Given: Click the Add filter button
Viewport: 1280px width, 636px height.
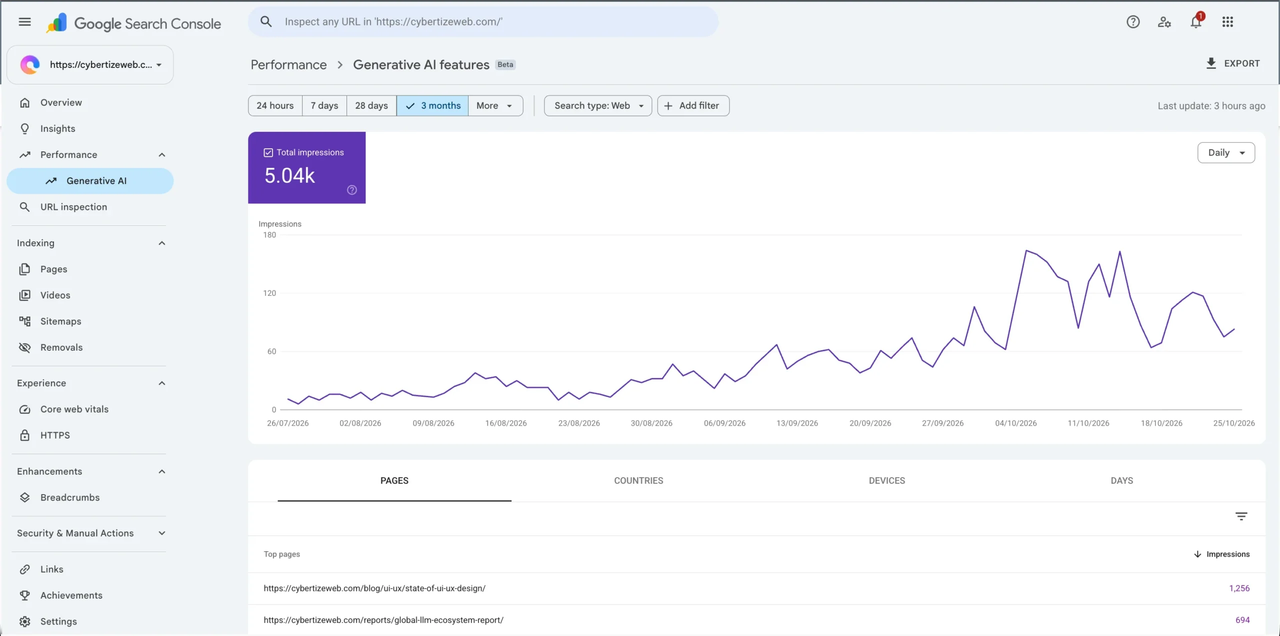Looking at the screenshot, I should (693, 105).
